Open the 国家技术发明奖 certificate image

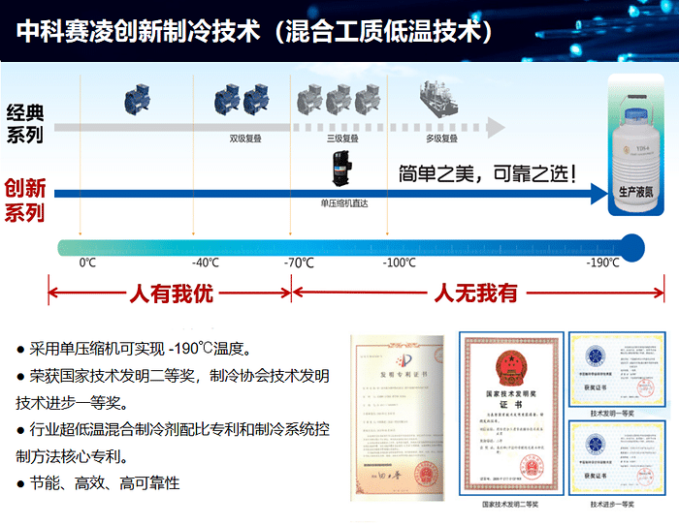point(511,414)
